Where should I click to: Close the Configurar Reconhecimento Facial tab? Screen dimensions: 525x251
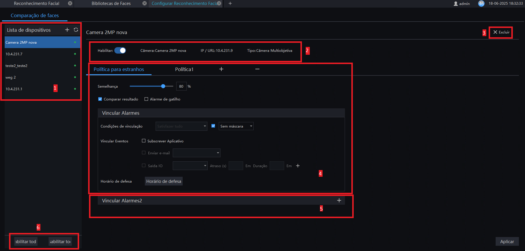219,3
